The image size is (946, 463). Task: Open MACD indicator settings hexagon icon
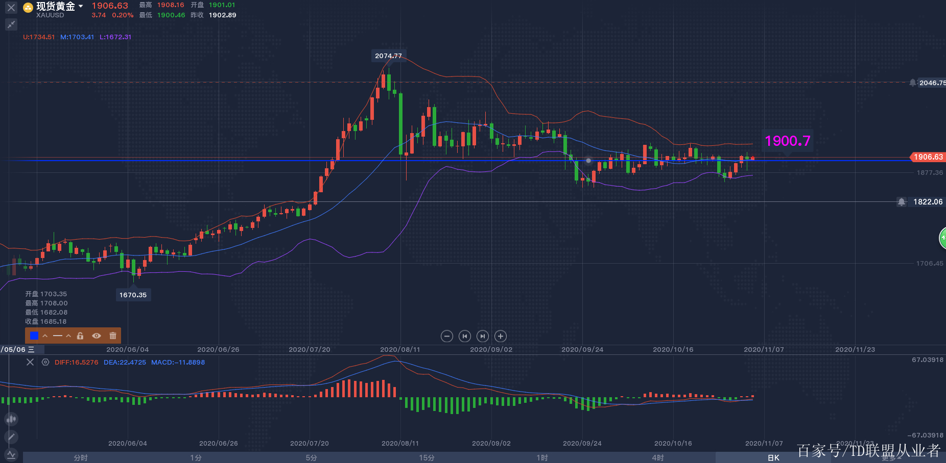pyautogui.click(x=45, y=362)
